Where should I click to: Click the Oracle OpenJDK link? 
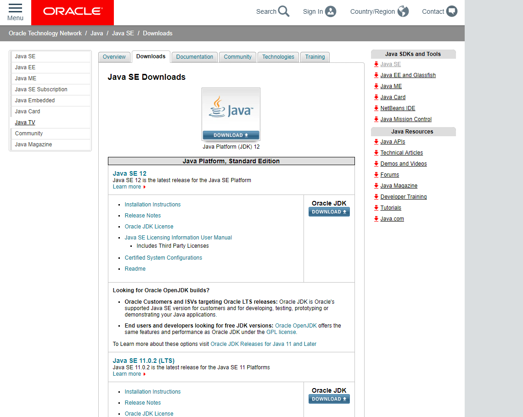coord(296,326)
